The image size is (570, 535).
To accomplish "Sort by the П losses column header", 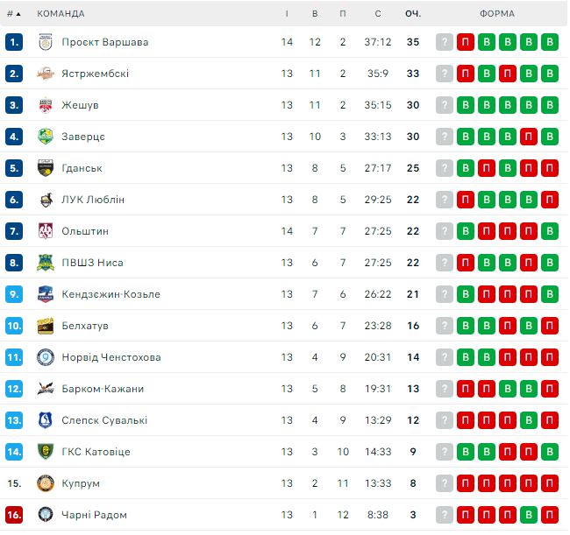I will click(x=343, y=14).
